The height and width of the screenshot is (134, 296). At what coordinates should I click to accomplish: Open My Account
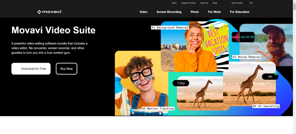pyautogui.click(x=237, y=3)
